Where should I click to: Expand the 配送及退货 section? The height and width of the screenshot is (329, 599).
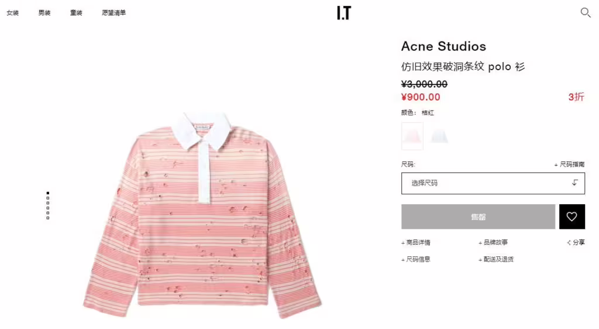click(x=496, y=259)
